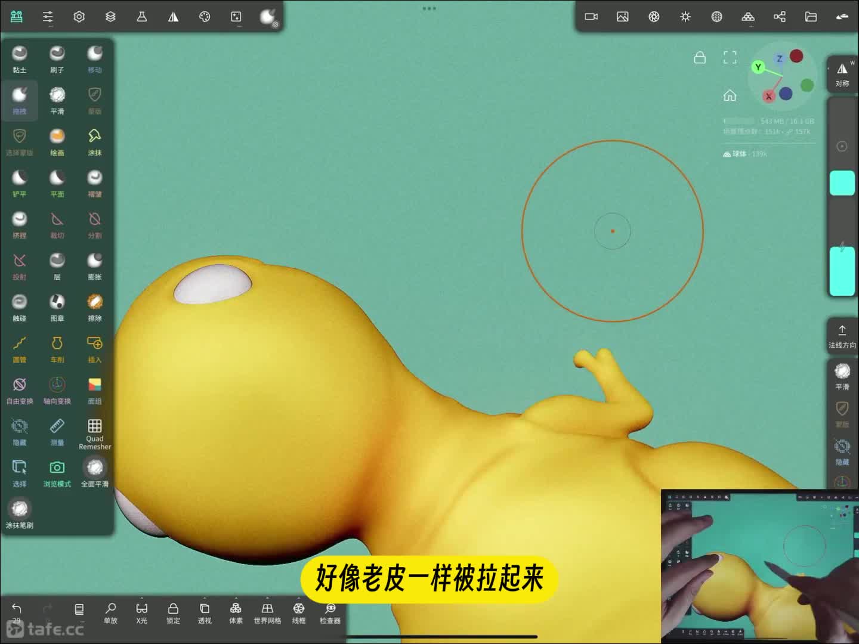Select the 车削 lathe tool

click(57, 349)
